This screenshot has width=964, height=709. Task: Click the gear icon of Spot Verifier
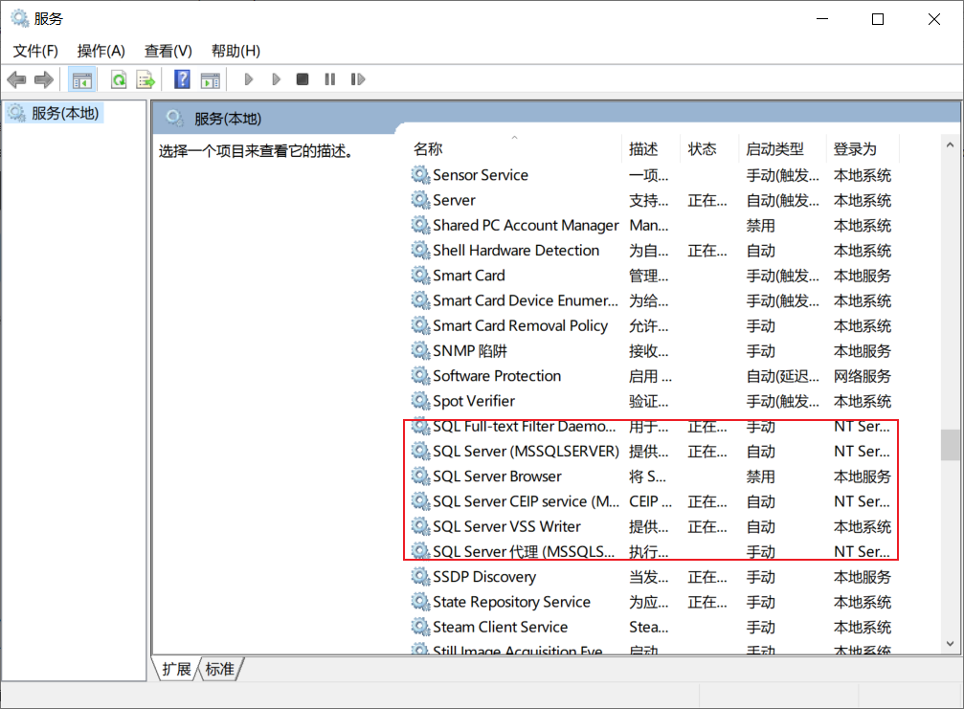pyautogui.click(x=420, y=401)
